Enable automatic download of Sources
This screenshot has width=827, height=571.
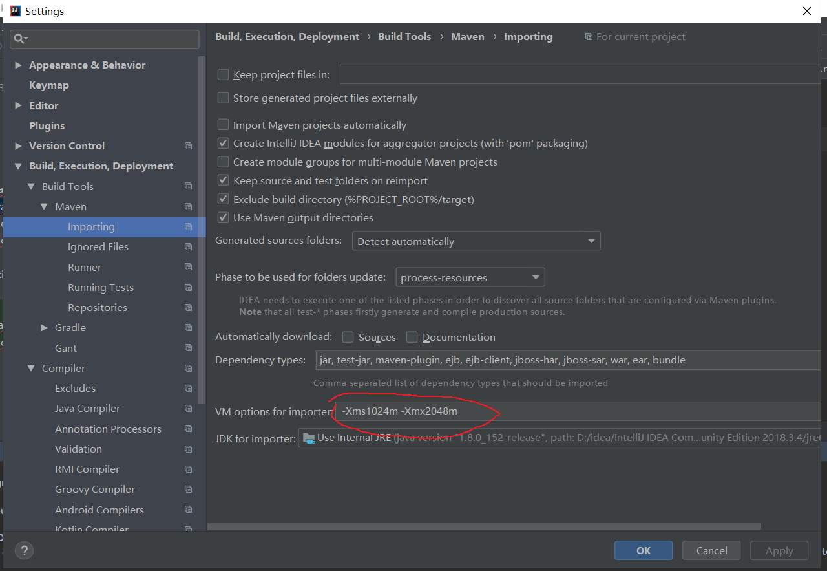tap(348, 337)
